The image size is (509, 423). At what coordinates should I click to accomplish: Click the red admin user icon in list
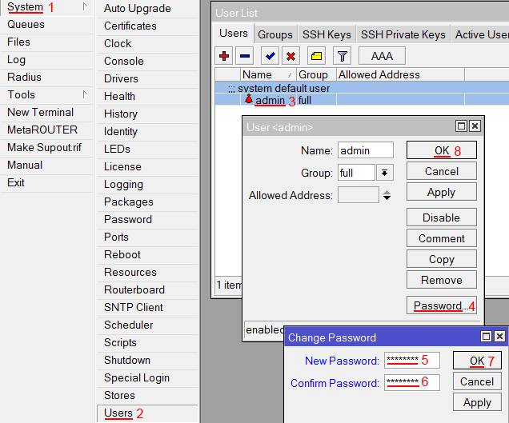tap(249, 100)
